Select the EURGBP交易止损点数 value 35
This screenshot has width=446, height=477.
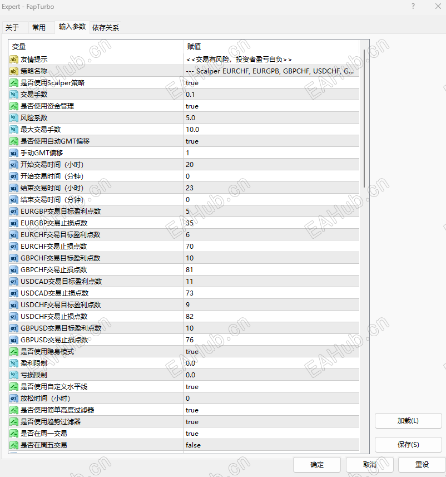(190, 223)
